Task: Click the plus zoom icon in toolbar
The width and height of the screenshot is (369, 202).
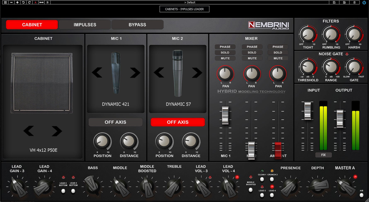Action: click(17, 2)
